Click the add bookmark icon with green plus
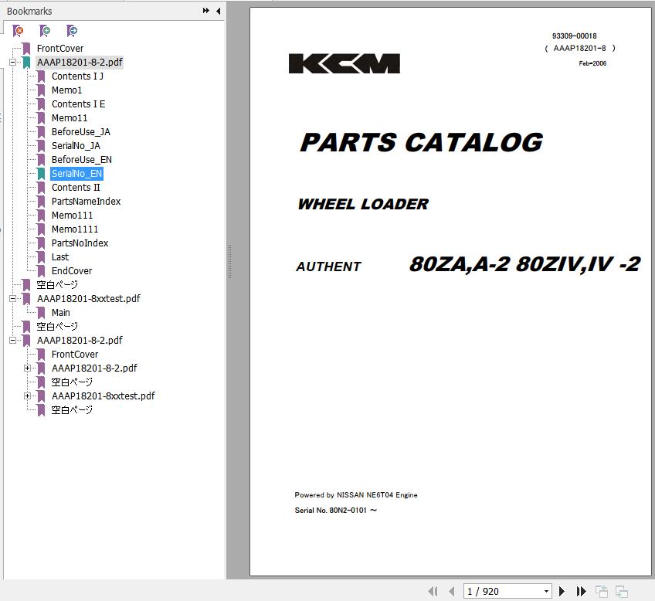Viewport: 655px width, 601px height. (x=45, y=31)
